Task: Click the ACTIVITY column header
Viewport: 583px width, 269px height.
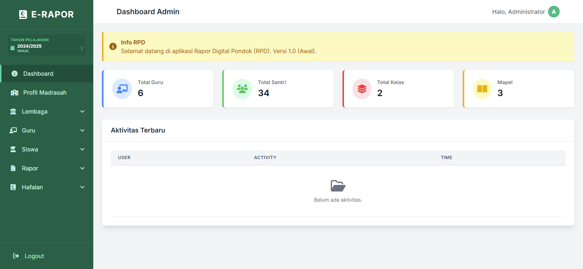Action: pyautogui.click(x=265, y=158)
